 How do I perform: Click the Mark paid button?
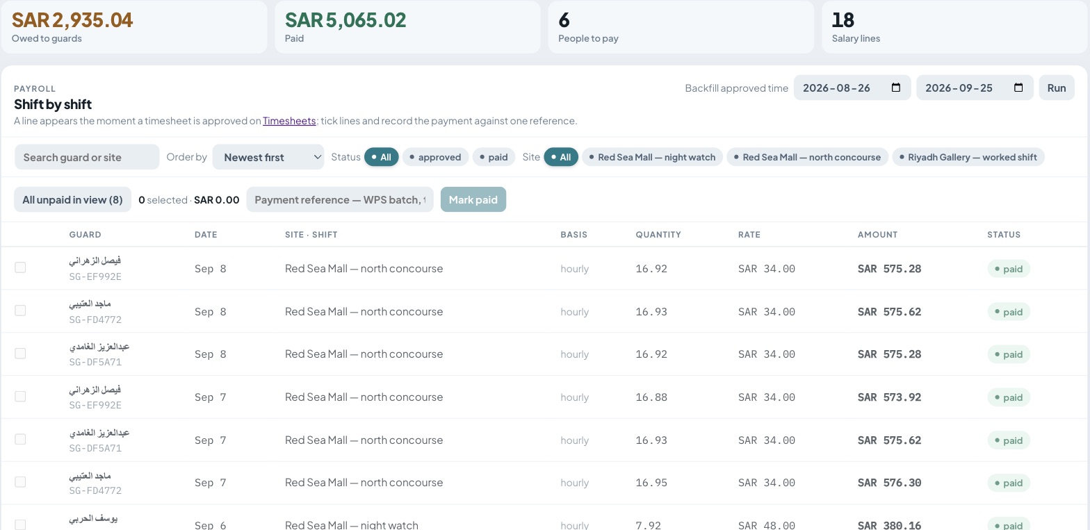pyautogui.click(x=473, y=199)
